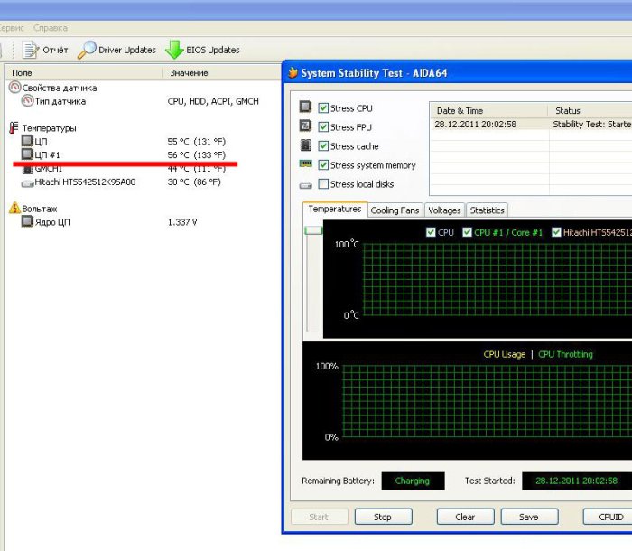The image size is (632, 551).
Task: Click the disabled Start button
Action: tap(319, 517)
